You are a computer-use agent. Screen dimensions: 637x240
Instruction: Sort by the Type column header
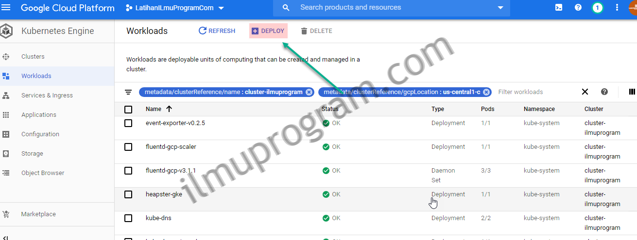click(438, 109)
